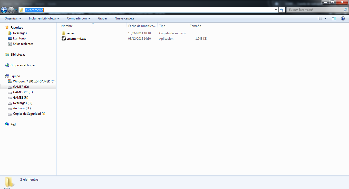Create a folder with Nueva carpeta
Viewport: 349px width, 189px height.
tap(124, 18)
